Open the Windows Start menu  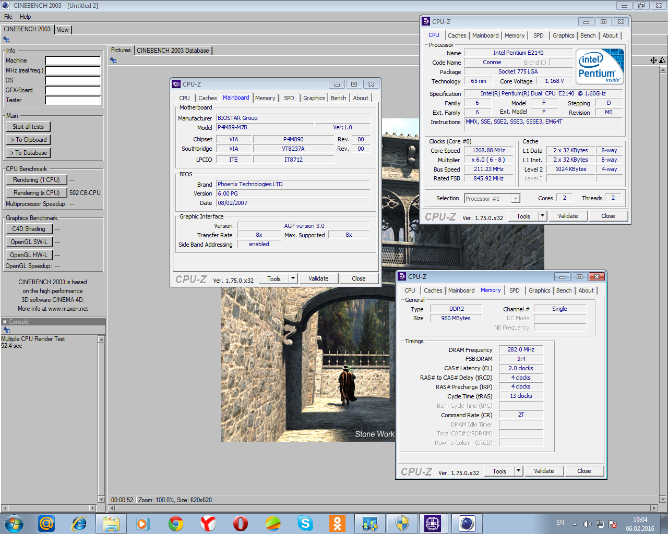(14, 523)
